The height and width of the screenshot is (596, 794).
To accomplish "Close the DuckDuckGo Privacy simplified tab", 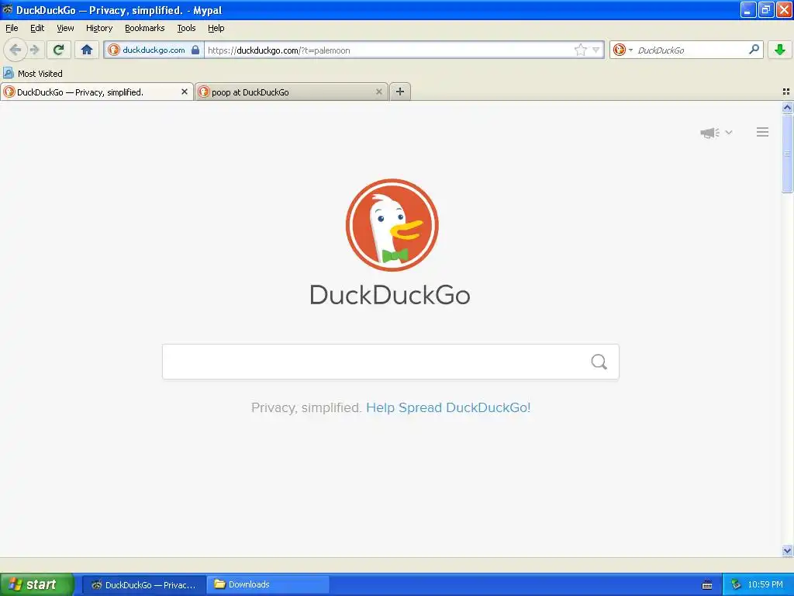I will (x=185, y=92).
